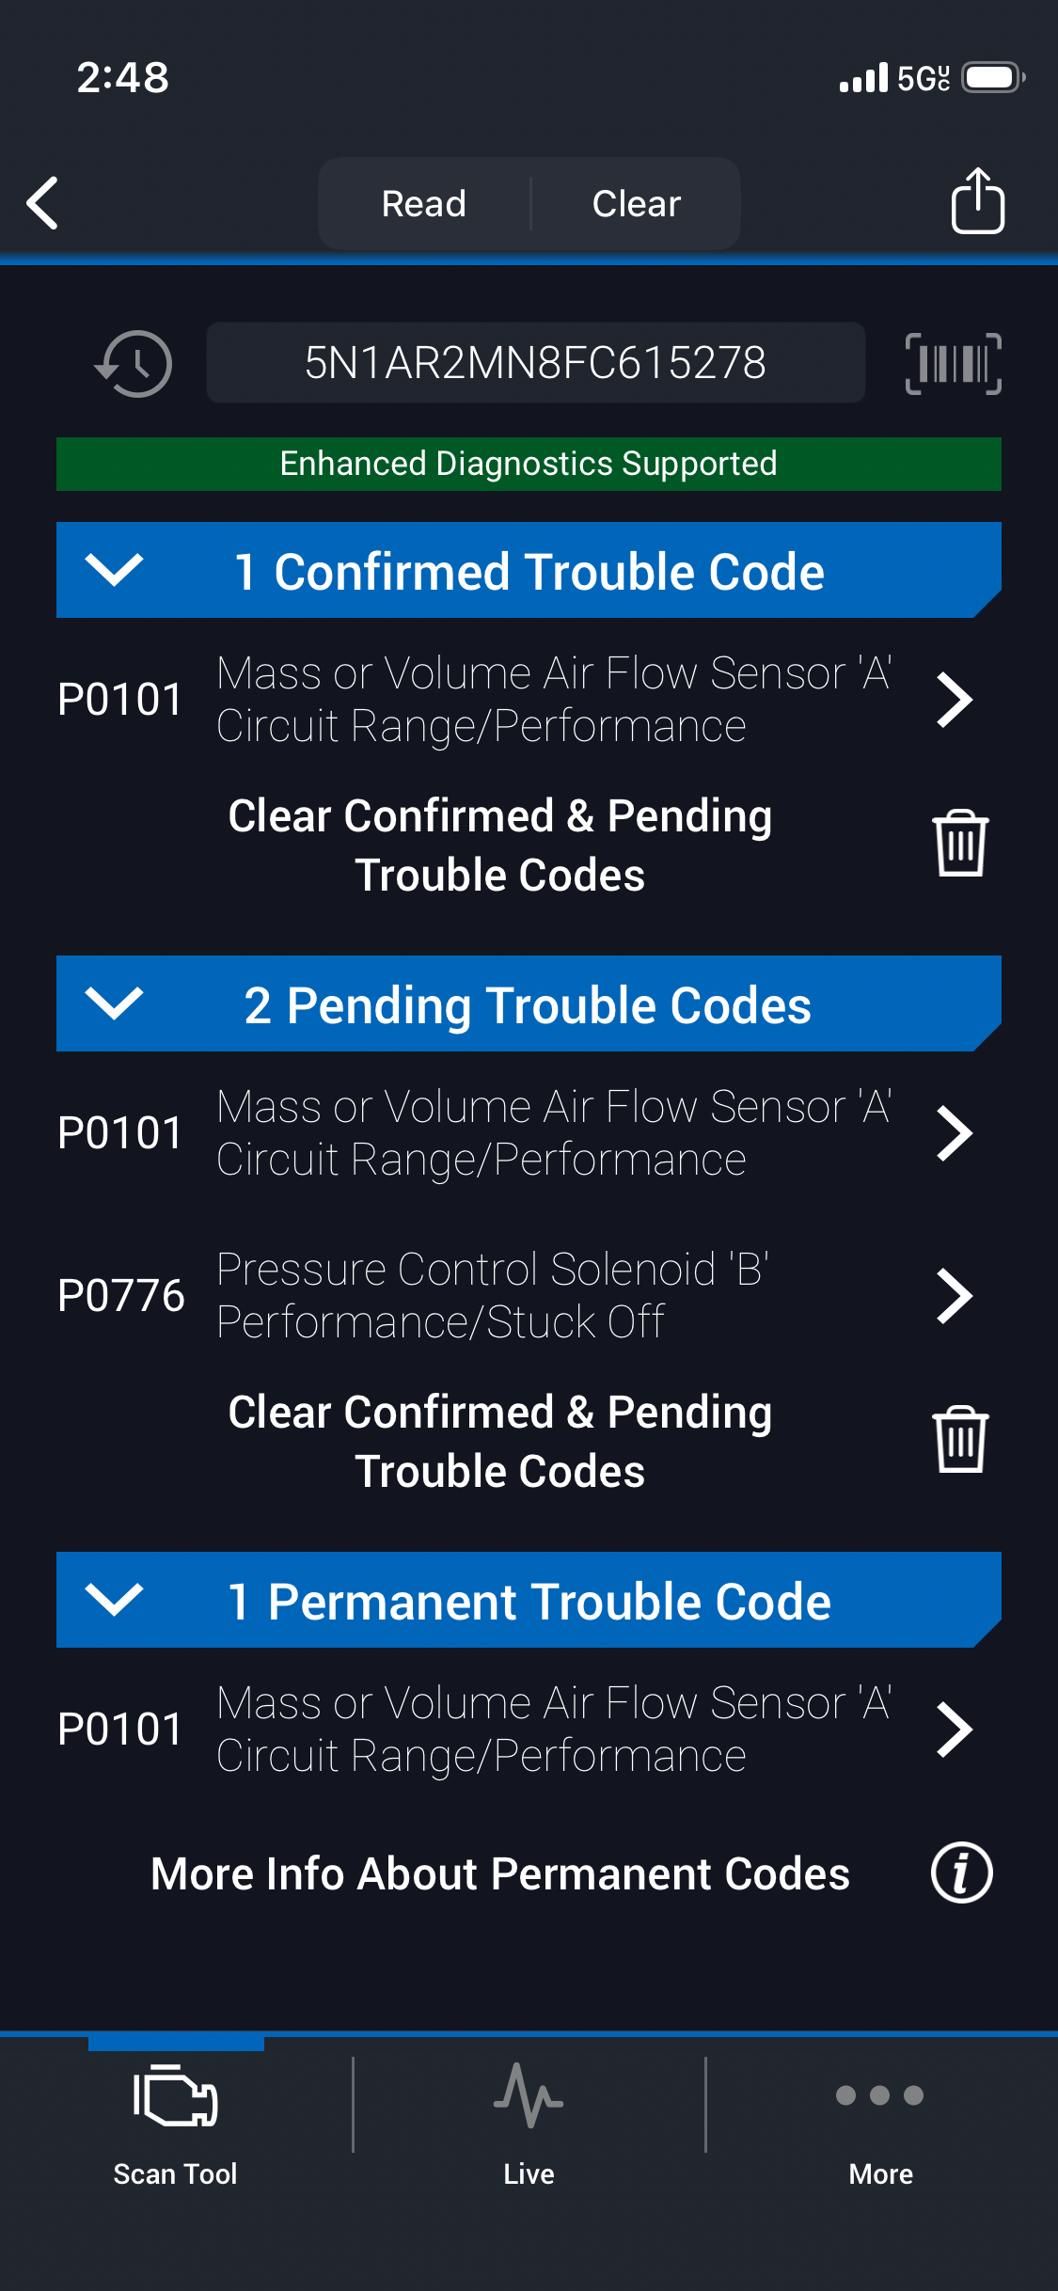Screen dimensions: 1058x2291
Task: Tap the VIN barcode scanner icon
Action: coord(953,363)
